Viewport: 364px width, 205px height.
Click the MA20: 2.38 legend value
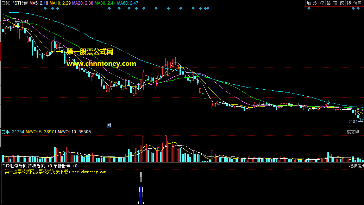click(83, 3)
